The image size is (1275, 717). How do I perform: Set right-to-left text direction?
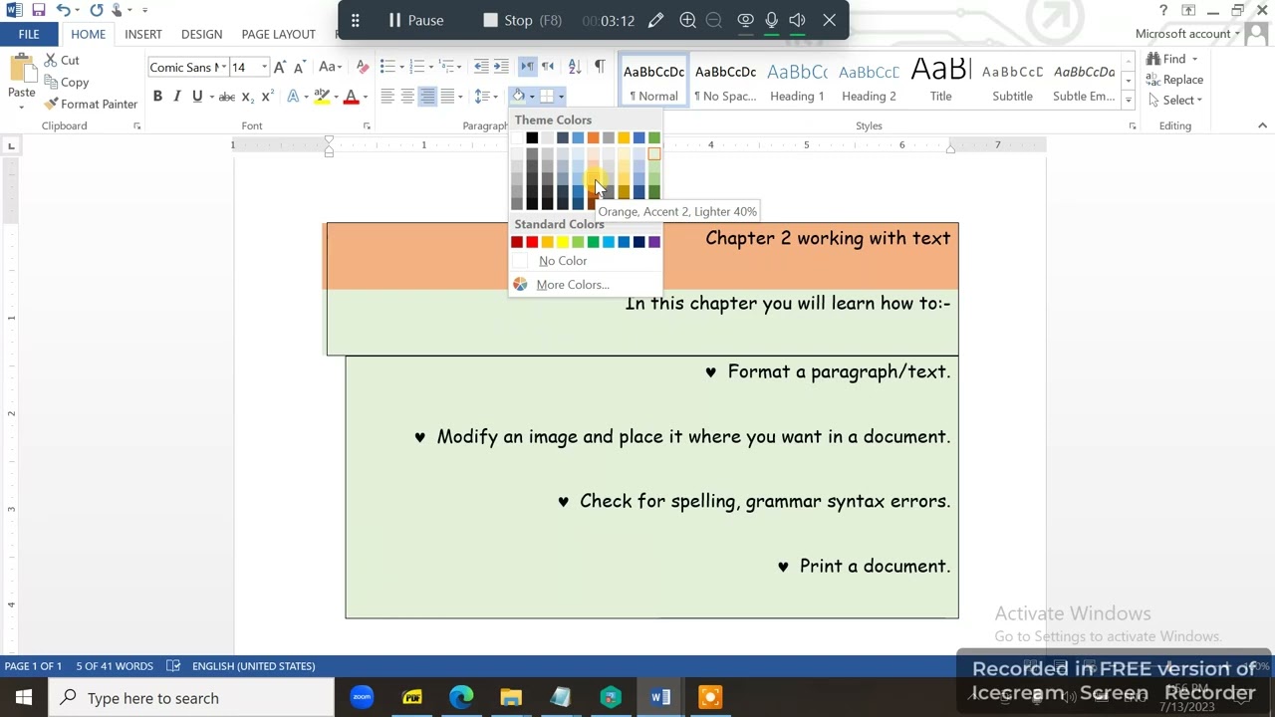click(x=547, y=67)
